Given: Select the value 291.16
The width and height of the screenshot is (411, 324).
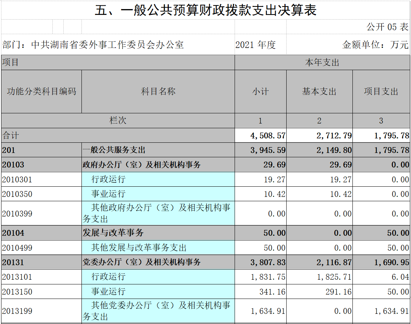Looking at the screenshot, I should pos(319,292).
